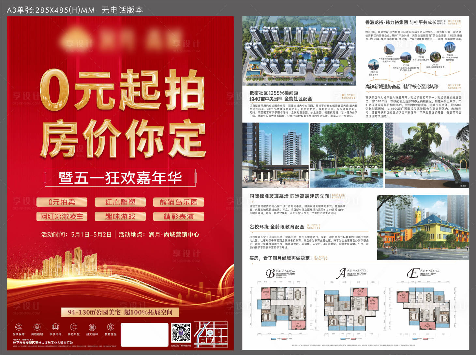The width and height of the screenshot is (476, 355).
Task: Click the 学校环伺 book icon
Action: (55, 327)
